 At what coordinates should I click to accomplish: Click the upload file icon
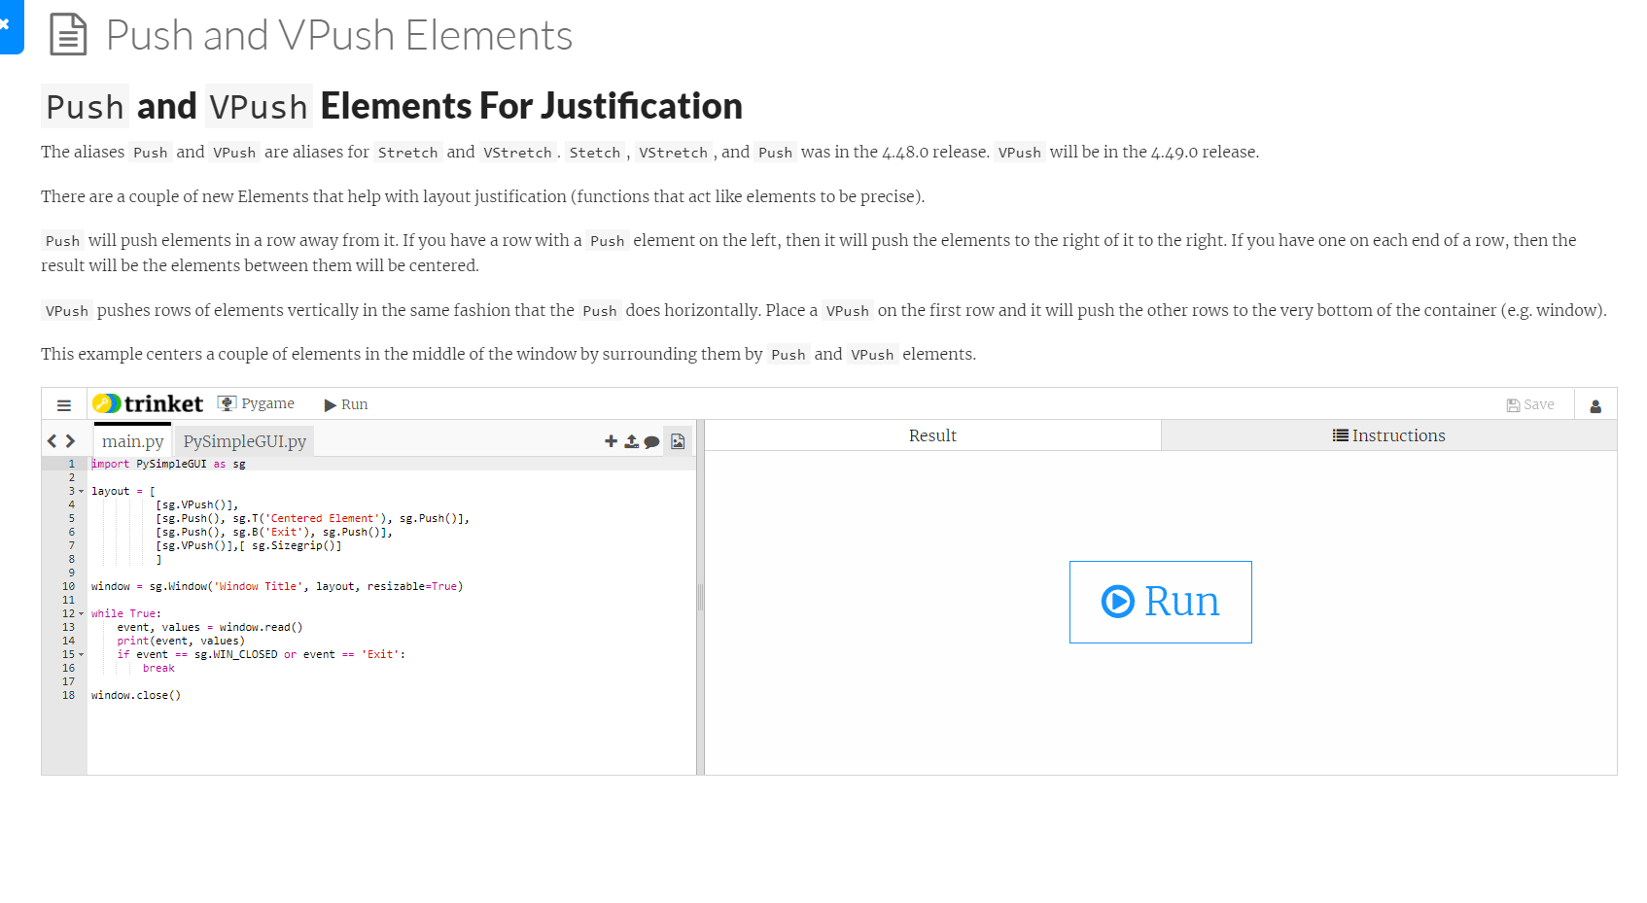[x=631, y=441]
